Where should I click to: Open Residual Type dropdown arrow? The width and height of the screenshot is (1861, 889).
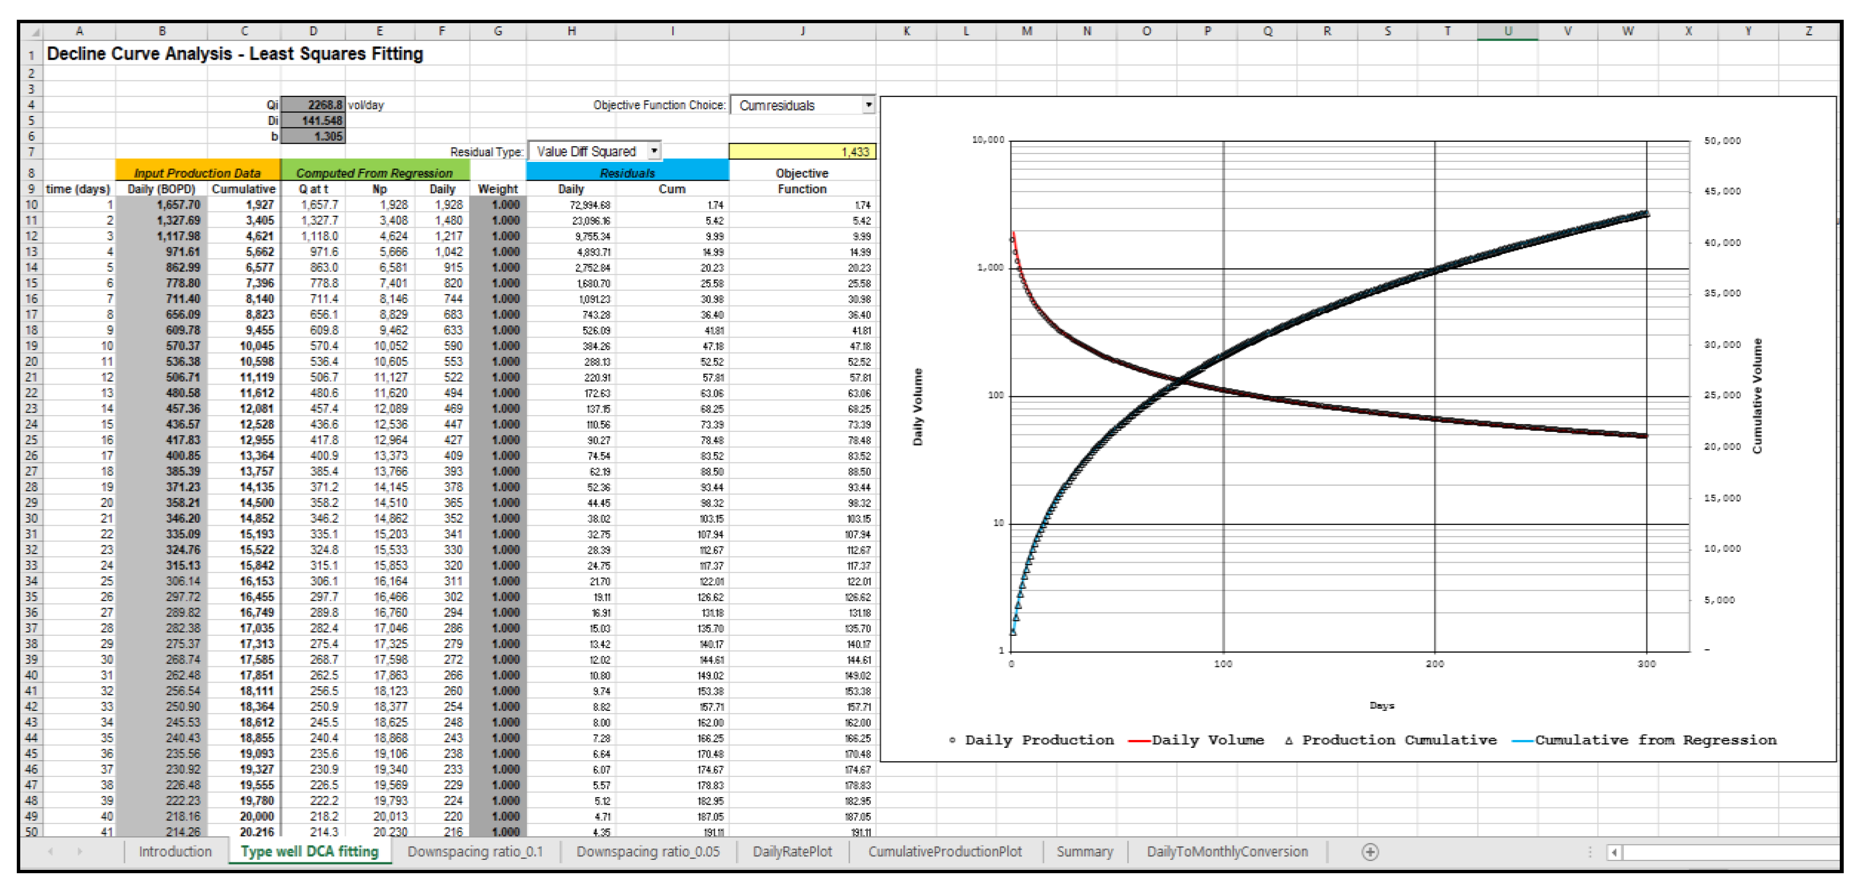(654, 151)
